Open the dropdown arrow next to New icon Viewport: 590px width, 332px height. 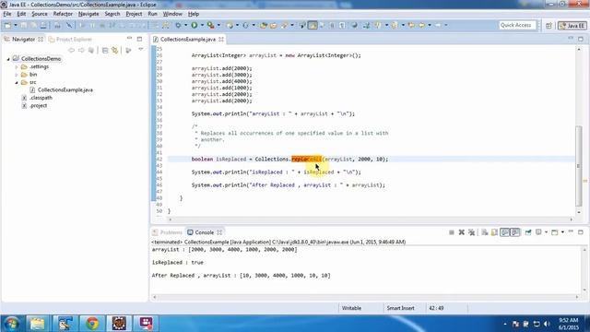pos(16,25)
